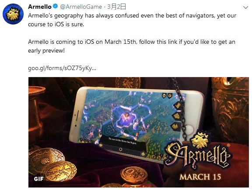The height and width of the screenshot is (191, 252).
Task: Click the MARCH 15 text in image
Action: [200, 177]
